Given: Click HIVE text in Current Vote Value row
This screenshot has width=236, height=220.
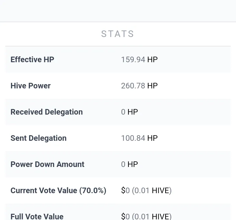Looking at the screenshot, I should tap(161, 191).
